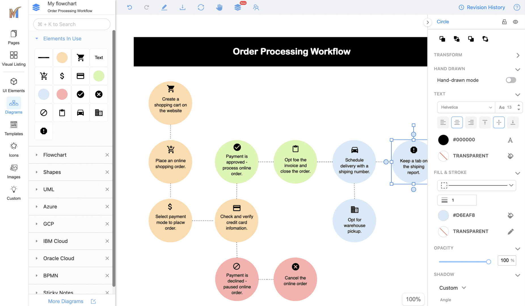Toggle the lock icon for Circle
This screenshot has width=525, height=306.
504,22
